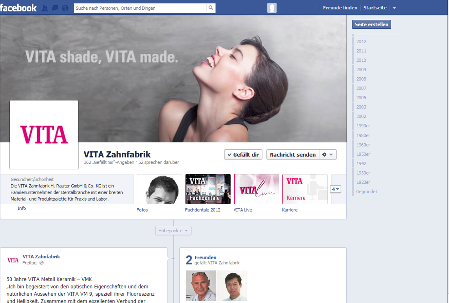449x303 pixels.
Task: Jump to 1980er on the timeline
Action: [x=363, y=135]
